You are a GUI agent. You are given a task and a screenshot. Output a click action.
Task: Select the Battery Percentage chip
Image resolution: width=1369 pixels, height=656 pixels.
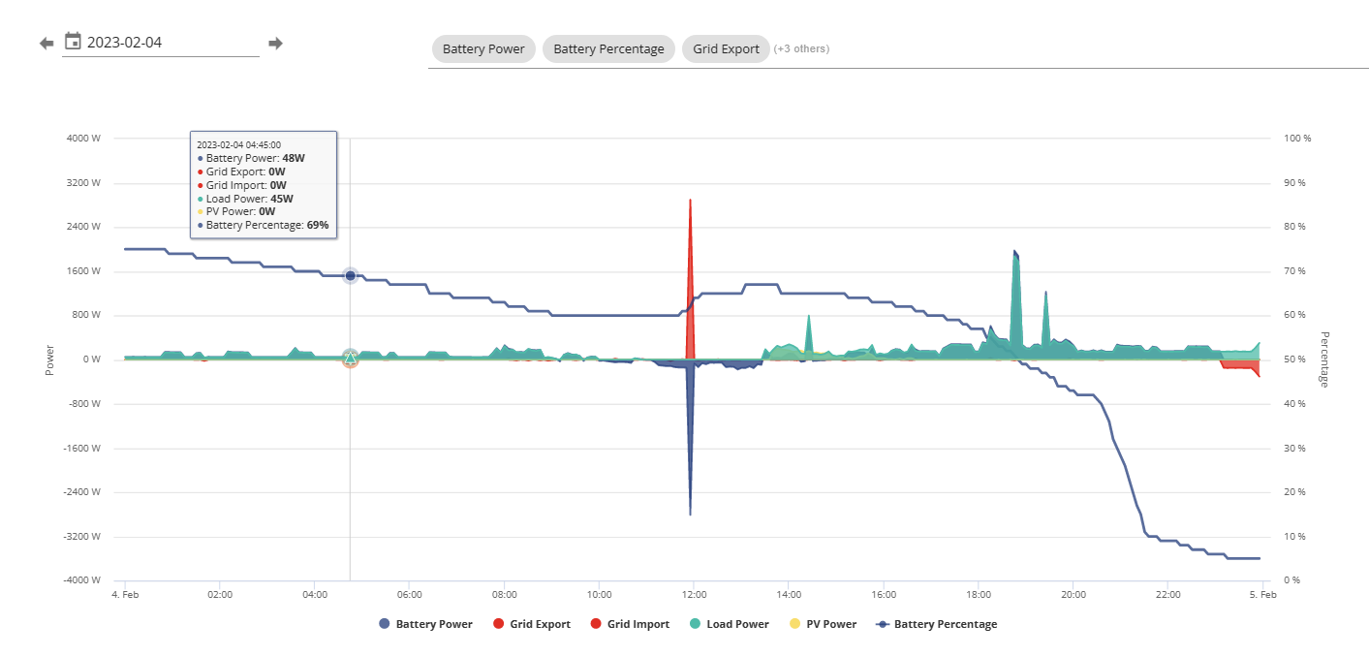pyautogui.click(x=608, y=49)
